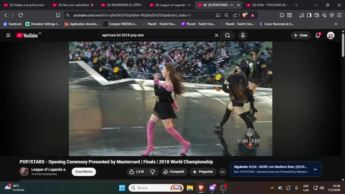Go back with browser back arrow

tap(6, 15)
